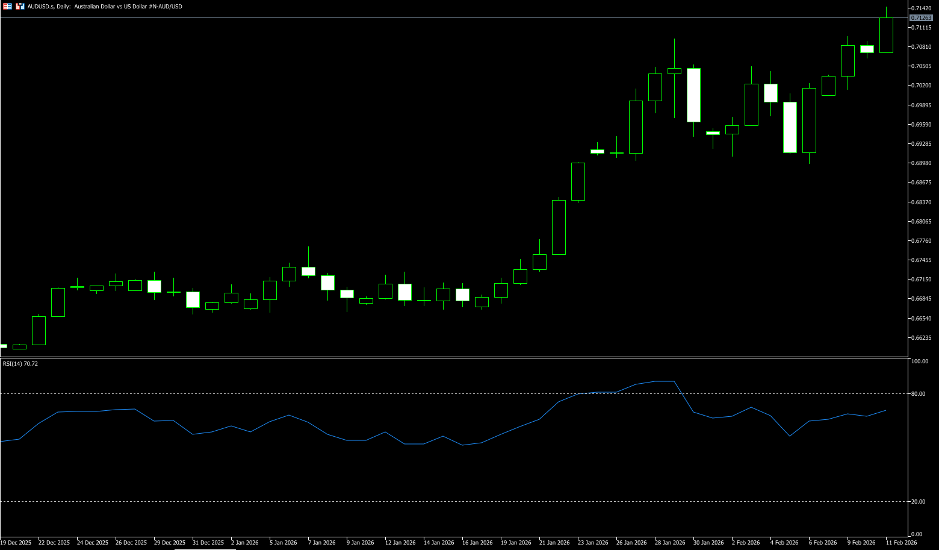Click the 0.69590 price scale label
This screenshot has height=550, width=939.
(922, 125)
